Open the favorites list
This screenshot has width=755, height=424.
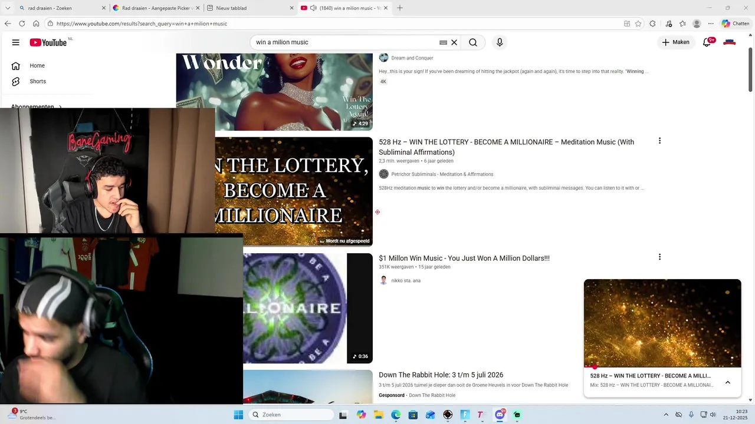(682, 24)
